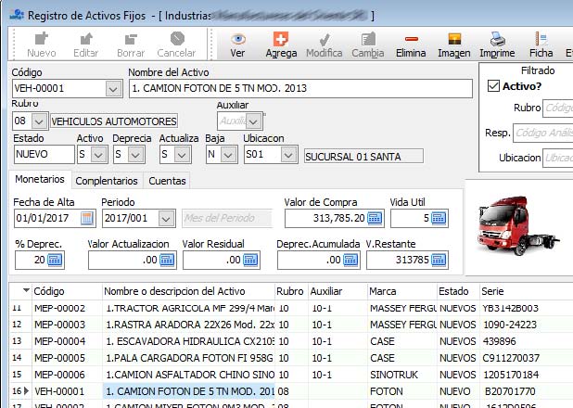Click the Nuevo toolbar icon

point(42,39)
